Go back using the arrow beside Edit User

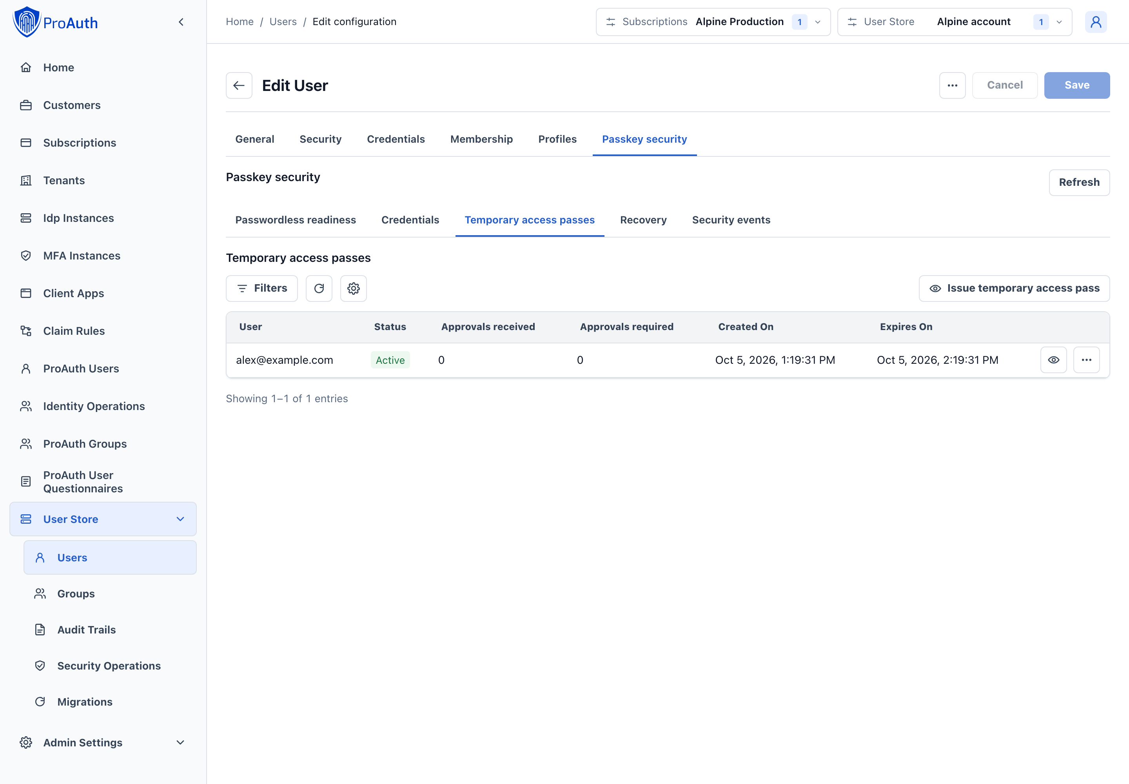[239, 85]
